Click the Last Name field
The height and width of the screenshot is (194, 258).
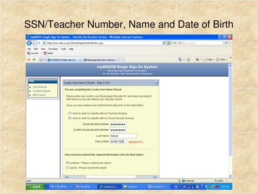(x=123, y=136)
